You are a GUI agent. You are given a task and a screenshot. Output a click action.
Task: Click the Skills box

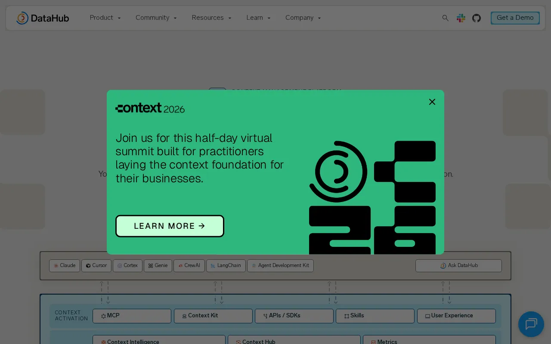tap(375, 316)
